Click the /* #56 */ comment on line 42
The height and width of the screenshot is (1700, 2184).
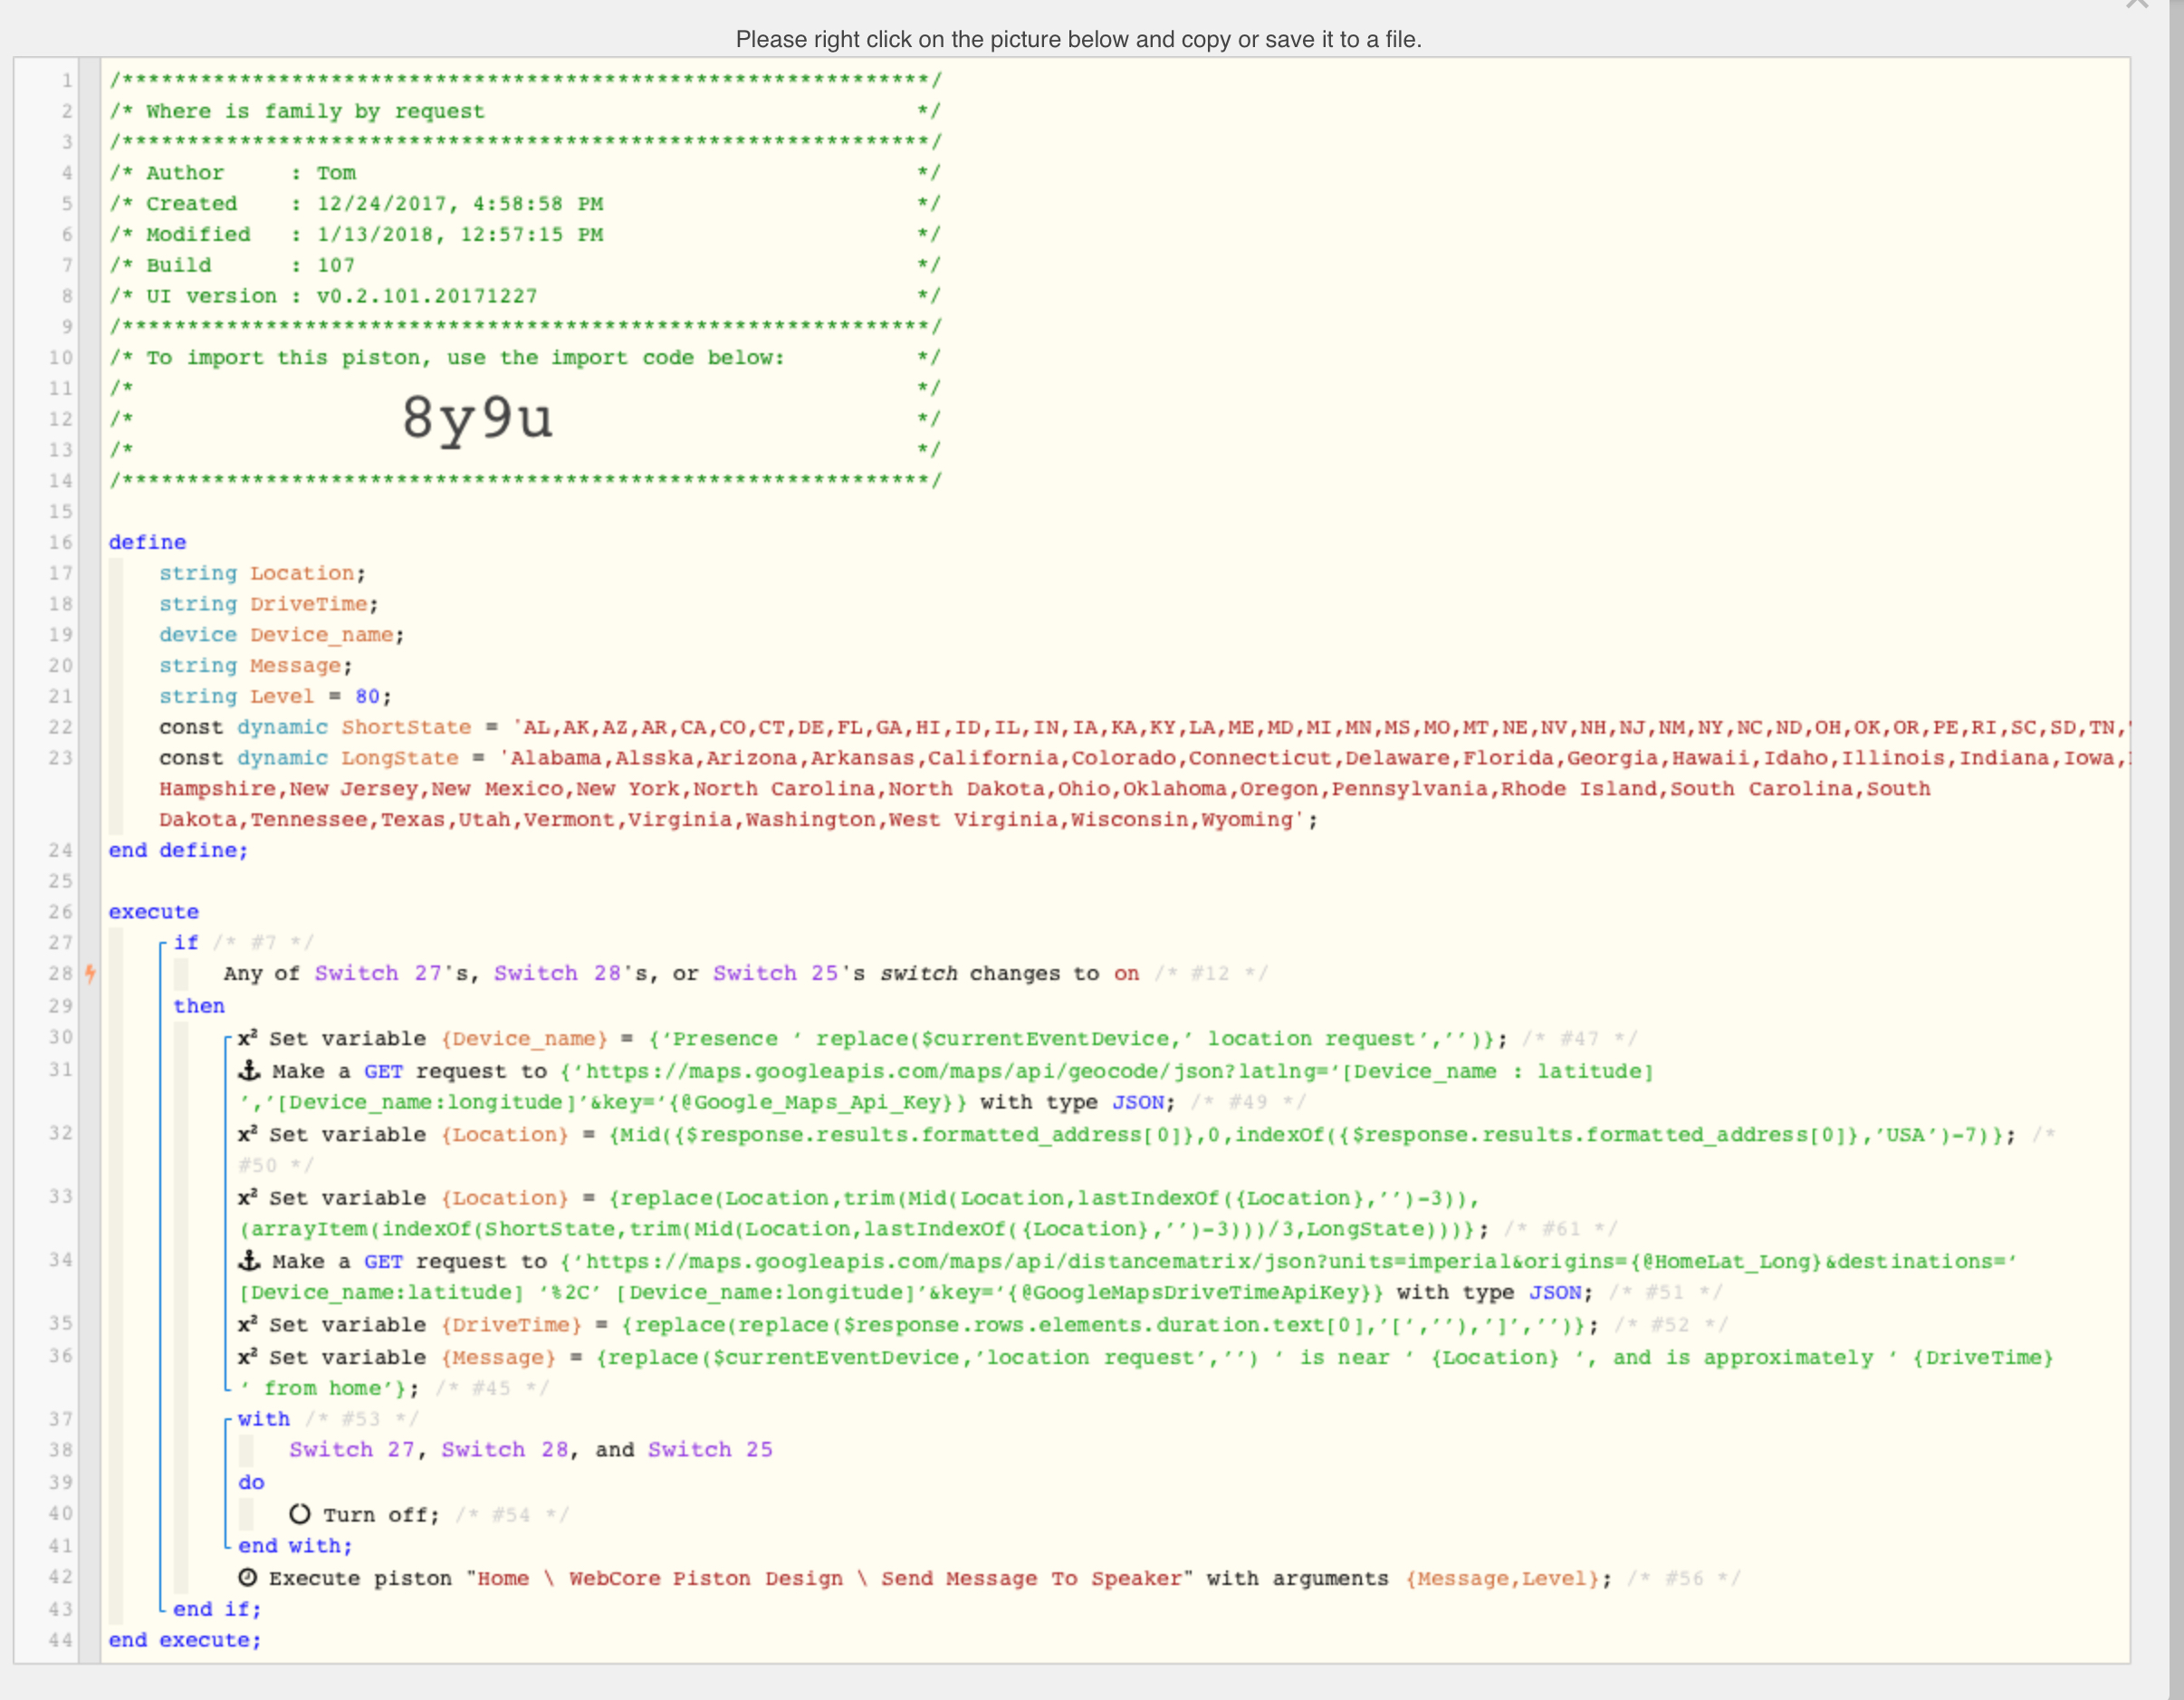(1684, 1578)
